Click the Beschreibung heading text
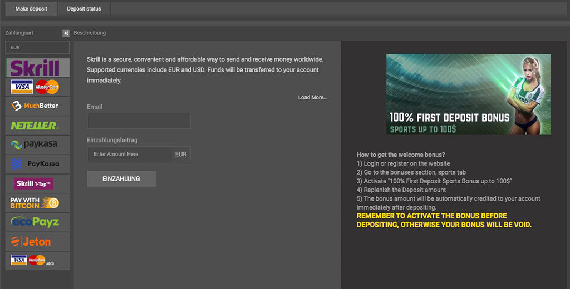Image resolution: width=570 pixels, height=289 pixels. coord(90,33)
